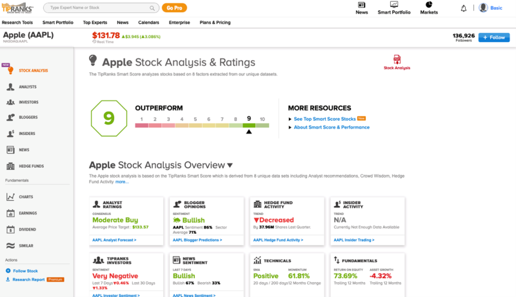516x297 pixels.
Task: Click the $131.78 stock price
Action: click(106, 36)
